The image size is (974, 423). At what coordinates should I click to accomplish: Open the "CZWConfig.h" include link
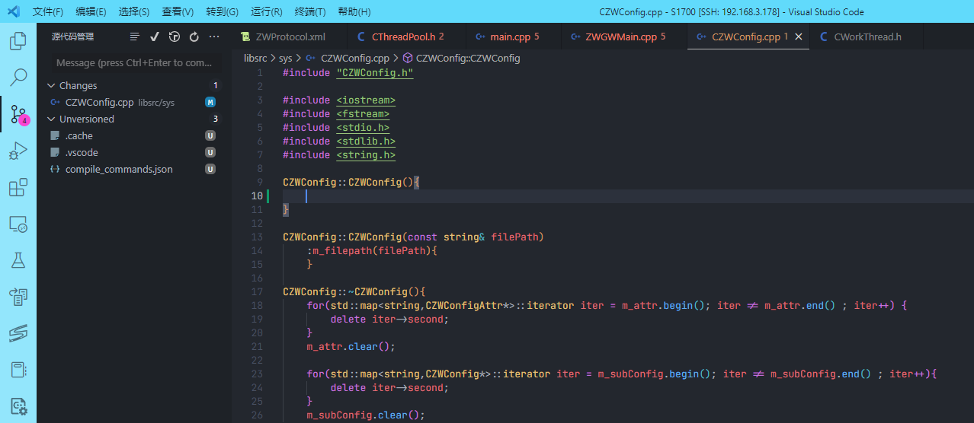coord(375,73)
